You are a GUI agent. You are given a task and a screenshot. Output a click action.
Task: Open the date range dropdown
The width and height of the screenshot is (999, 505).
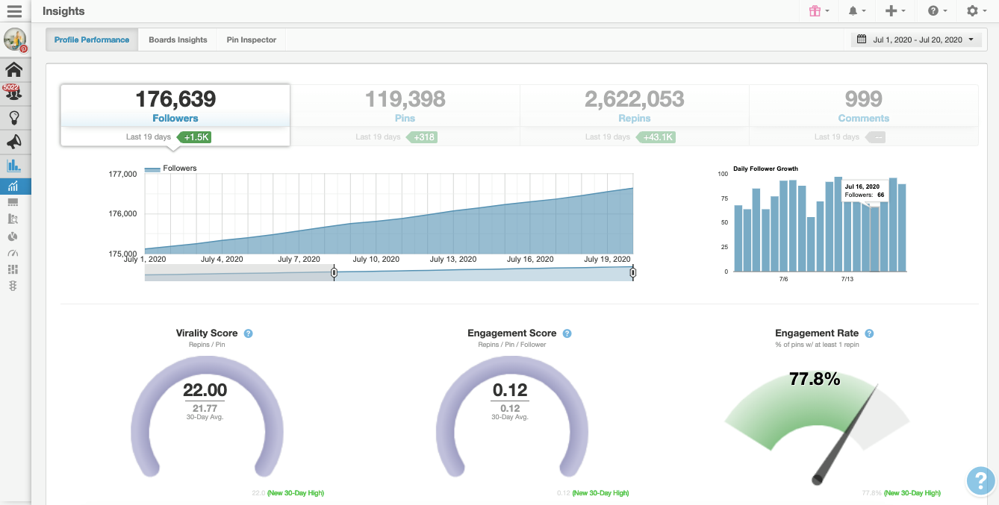click(x=916, y=40)
